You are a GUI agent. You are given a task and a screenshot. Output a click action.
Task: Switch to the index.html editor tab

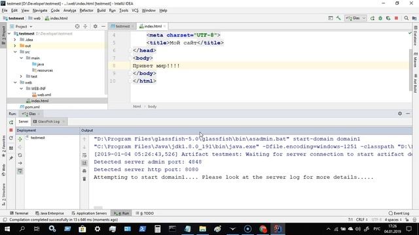coord(153,26)
